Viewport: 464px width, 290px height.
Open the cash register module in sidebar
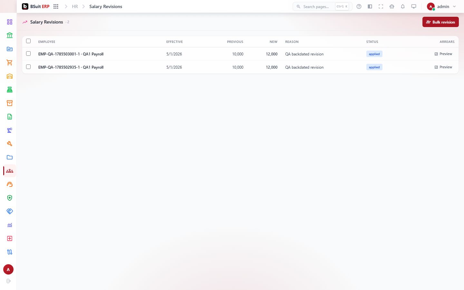tap(10, 90)
